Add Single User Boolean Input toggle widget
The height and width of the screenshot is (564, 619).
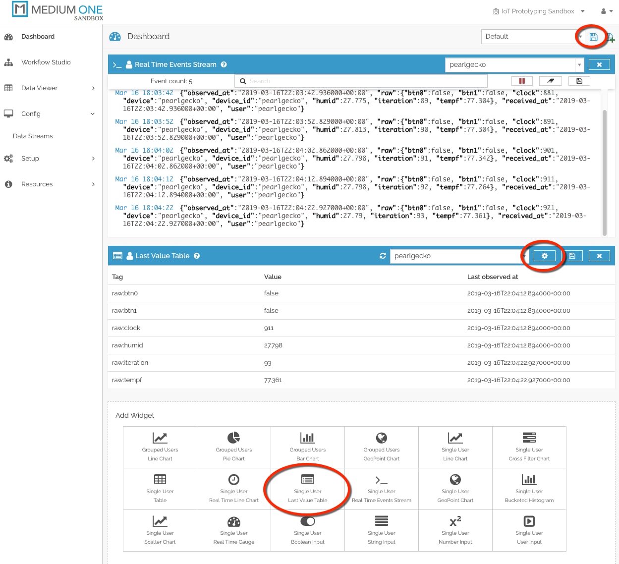[308, 530]
